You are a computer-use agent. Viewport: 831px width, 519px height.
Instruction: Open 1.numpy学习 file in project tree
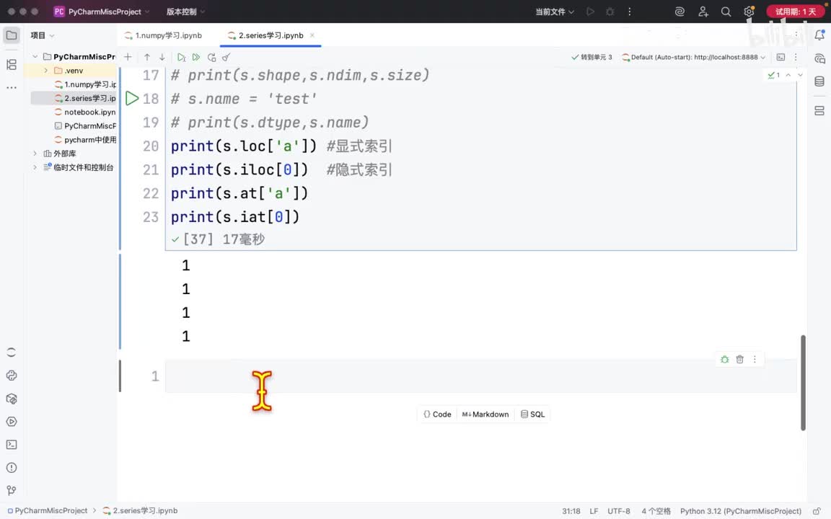click(x=85, y=85)
